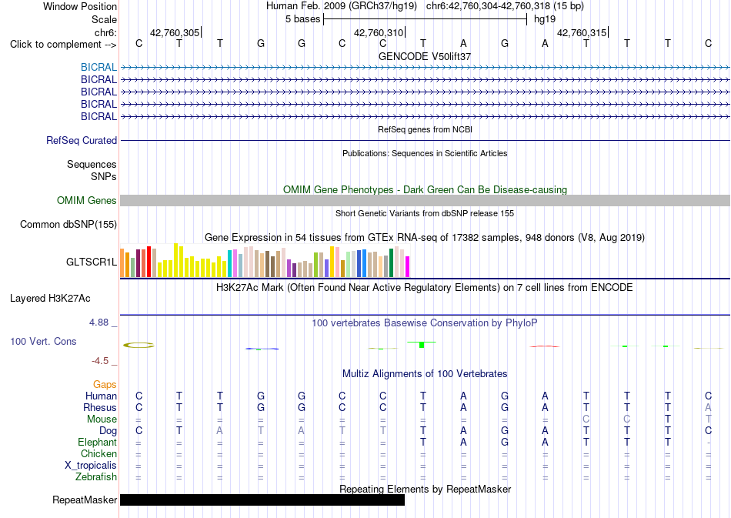Viewport: 731px width, 518px height.
Task: Click the Sequences track label
Action: click(x=92, y=164)
